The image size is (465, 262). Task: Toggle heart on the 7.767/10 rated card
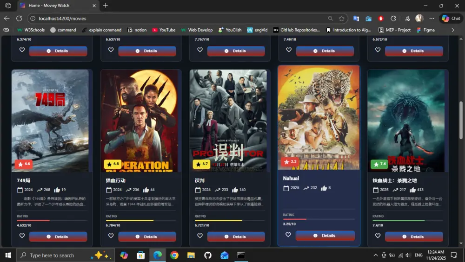200,50
